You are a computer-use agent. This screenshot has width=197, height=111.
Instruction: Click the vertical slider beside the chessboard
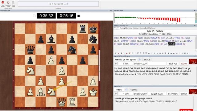(99, 65)
